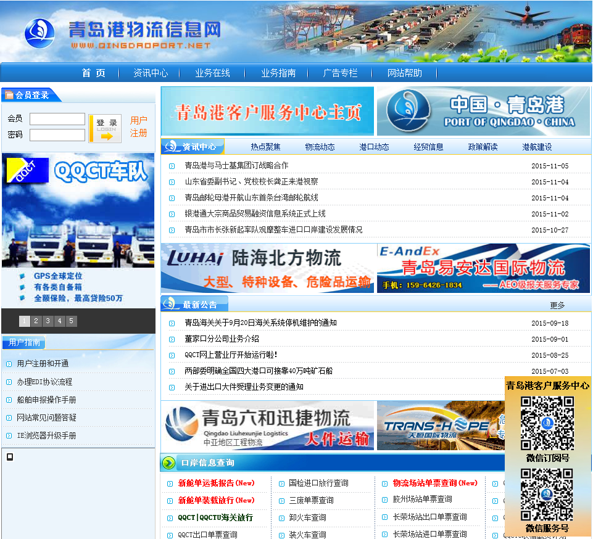Select the 经贸信息 tab
The height and width of the screenshot is (539, 593).
(428, 147)
